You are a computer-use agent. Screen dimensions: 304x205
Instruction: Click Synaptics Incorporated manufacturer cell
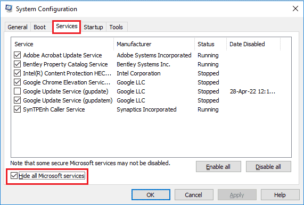(146, 109)
